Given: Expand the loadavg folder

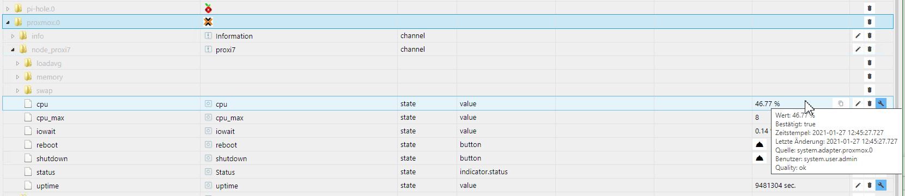Looking at the screenshot, I should click(x=17, y=63).
